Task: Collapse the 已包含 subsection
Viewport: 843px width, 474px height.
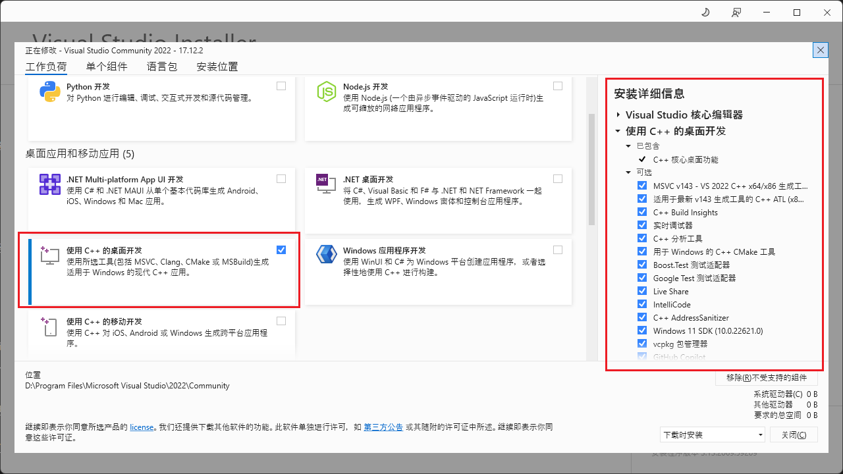Action: (629, 146)
